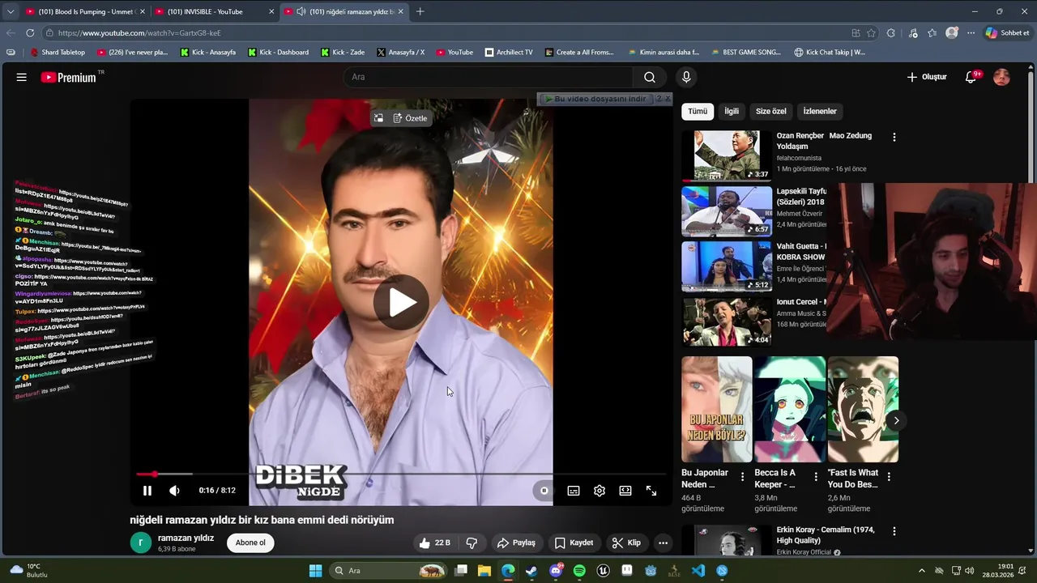Click the large center play overlay
1037x583 pixels.
coord(401,302)
